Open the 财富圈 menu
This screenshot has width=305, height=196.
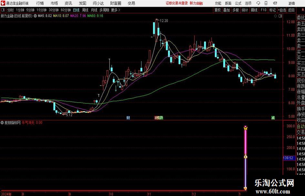[x=116, y=3]
